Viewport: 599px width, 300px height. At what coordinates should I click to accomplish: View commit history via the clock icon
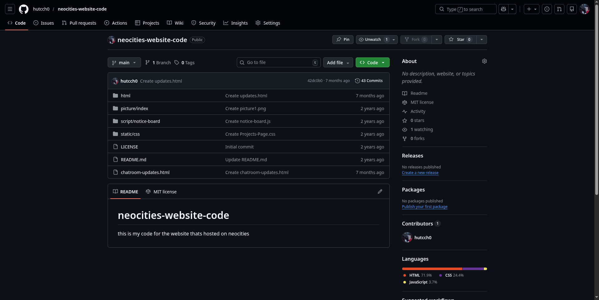click(x=357, y=80)
